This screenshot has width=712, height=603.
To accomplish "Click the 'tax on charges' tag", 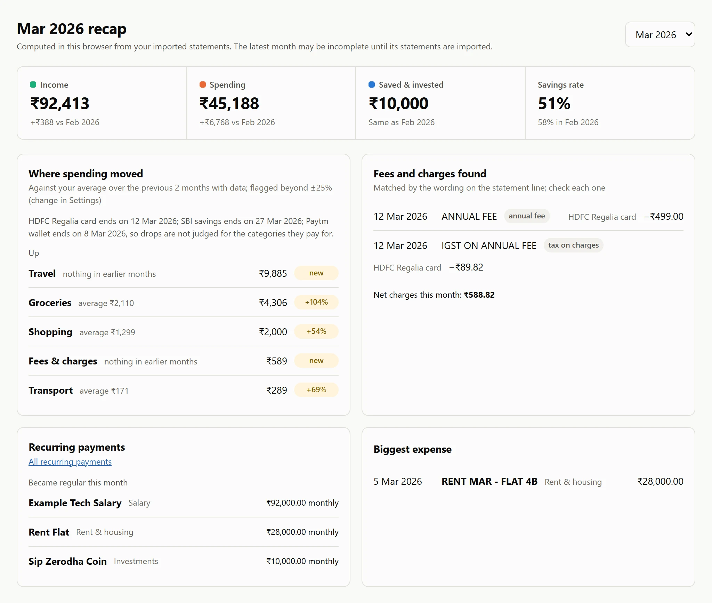I will point(573,245).
